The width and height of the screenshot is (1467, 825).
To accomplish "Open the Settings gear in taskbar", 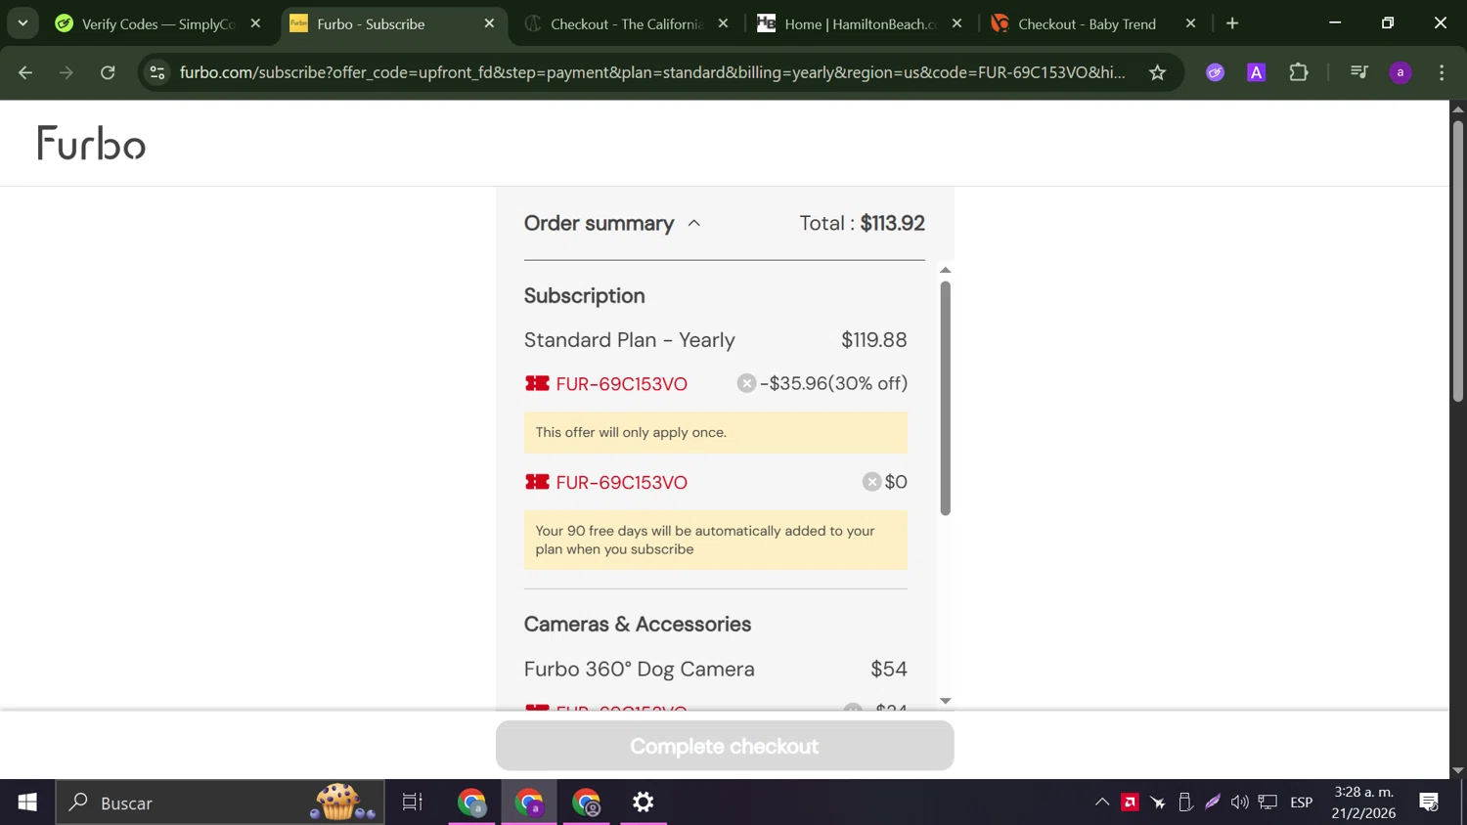I will coord(644,803).
